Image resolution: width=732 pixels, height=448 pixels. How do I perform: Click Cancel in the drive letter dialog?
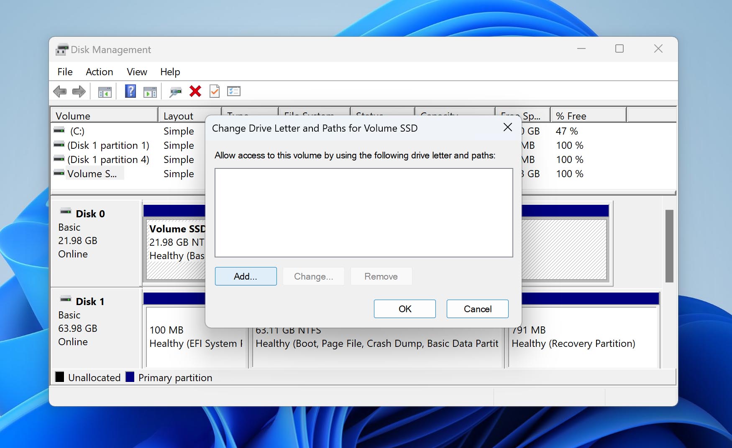478,309
